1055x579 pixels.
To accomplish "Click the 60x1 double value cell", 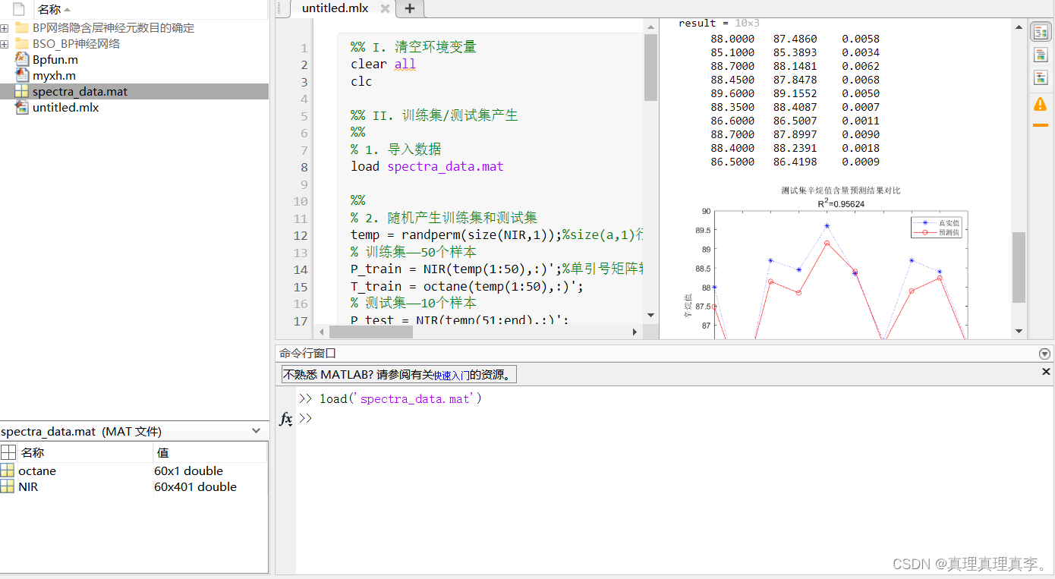I will 188,470.
